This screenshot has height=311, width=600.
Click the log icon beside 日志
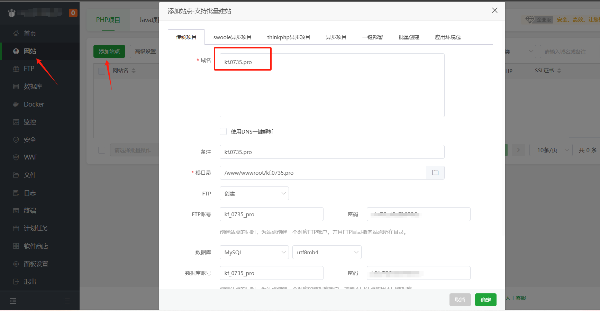16,193
